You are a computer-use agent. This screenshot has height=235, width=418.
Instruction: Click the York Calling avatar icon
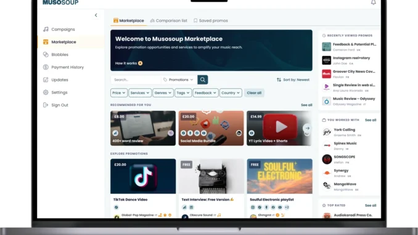327,132
